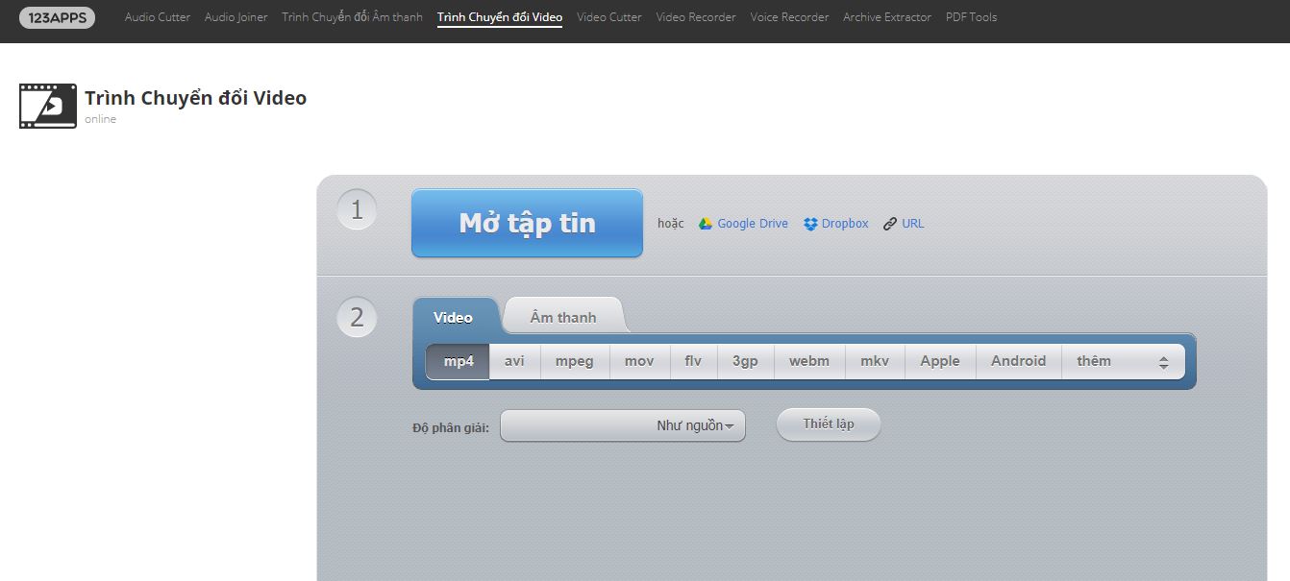Screen dimensions: 1290x581
Task: Click the Dropbox icon
Action: point(810,224)
